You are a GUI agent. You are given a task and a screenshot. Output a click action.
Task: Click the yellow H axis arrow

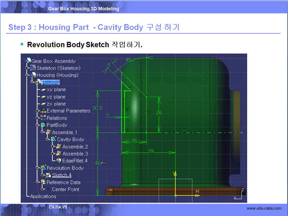pos(197,196)
